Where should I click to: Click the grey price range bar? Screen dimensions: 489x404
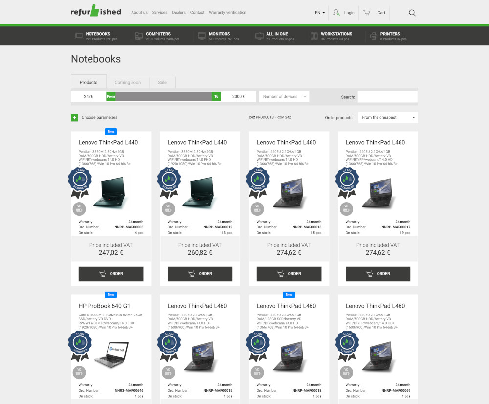(163, 96)
